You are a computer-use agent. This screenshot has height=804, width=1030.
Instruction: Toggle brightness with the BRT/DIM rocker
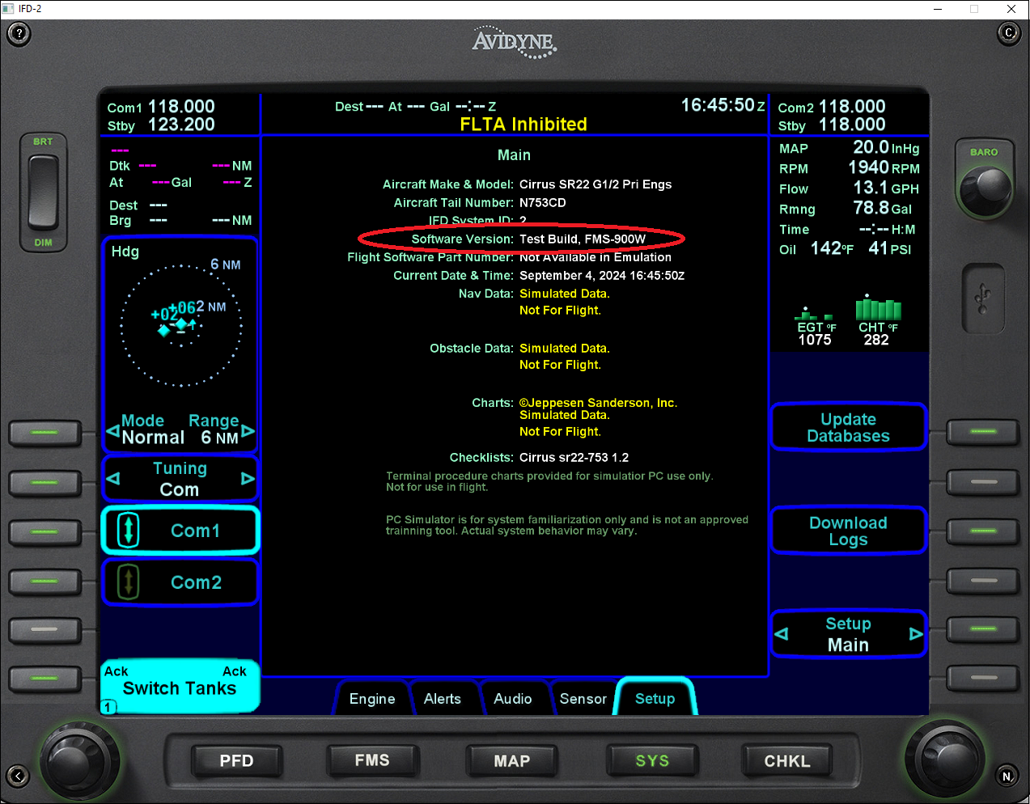(x=44, y=192)
